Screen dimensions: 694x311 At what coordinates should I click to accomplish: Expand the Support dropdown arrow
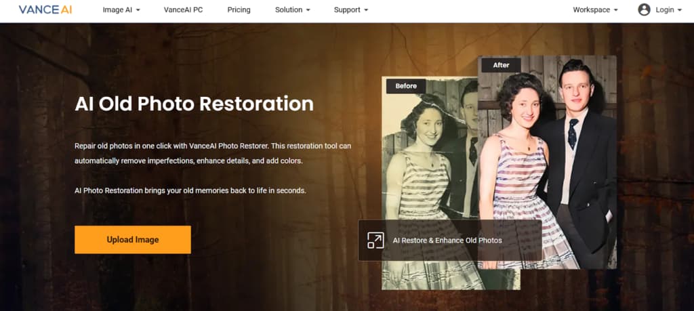pos(365,9)
